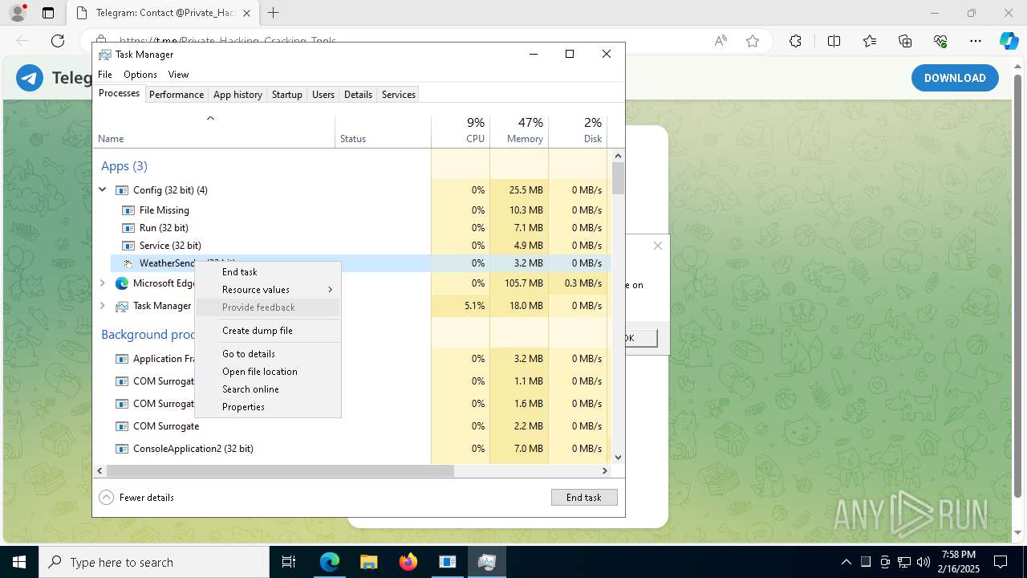Open File Explorer from taskbar
The width and height of the screenshot is (1027, 578).
368,562
